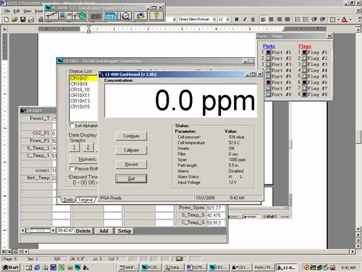This screenshot has width=362, height=272.
Task: Switch to the Terminal tab in CR10X7 window
Action: [x=85, y=200]
